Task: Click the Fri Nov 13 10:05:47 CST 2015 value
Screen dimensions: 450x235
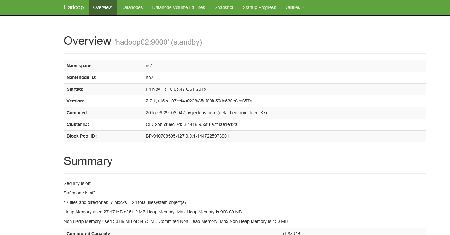Action: click(x=176, y=89)
